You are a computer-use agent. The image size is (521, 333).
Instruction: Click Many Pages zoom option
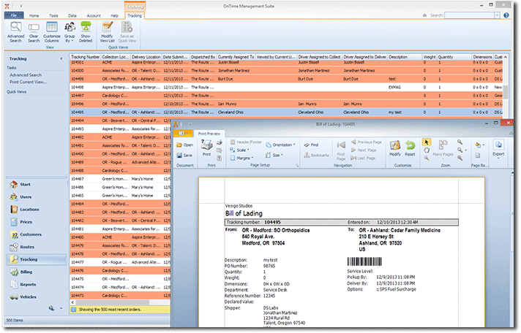click(443, 148)
